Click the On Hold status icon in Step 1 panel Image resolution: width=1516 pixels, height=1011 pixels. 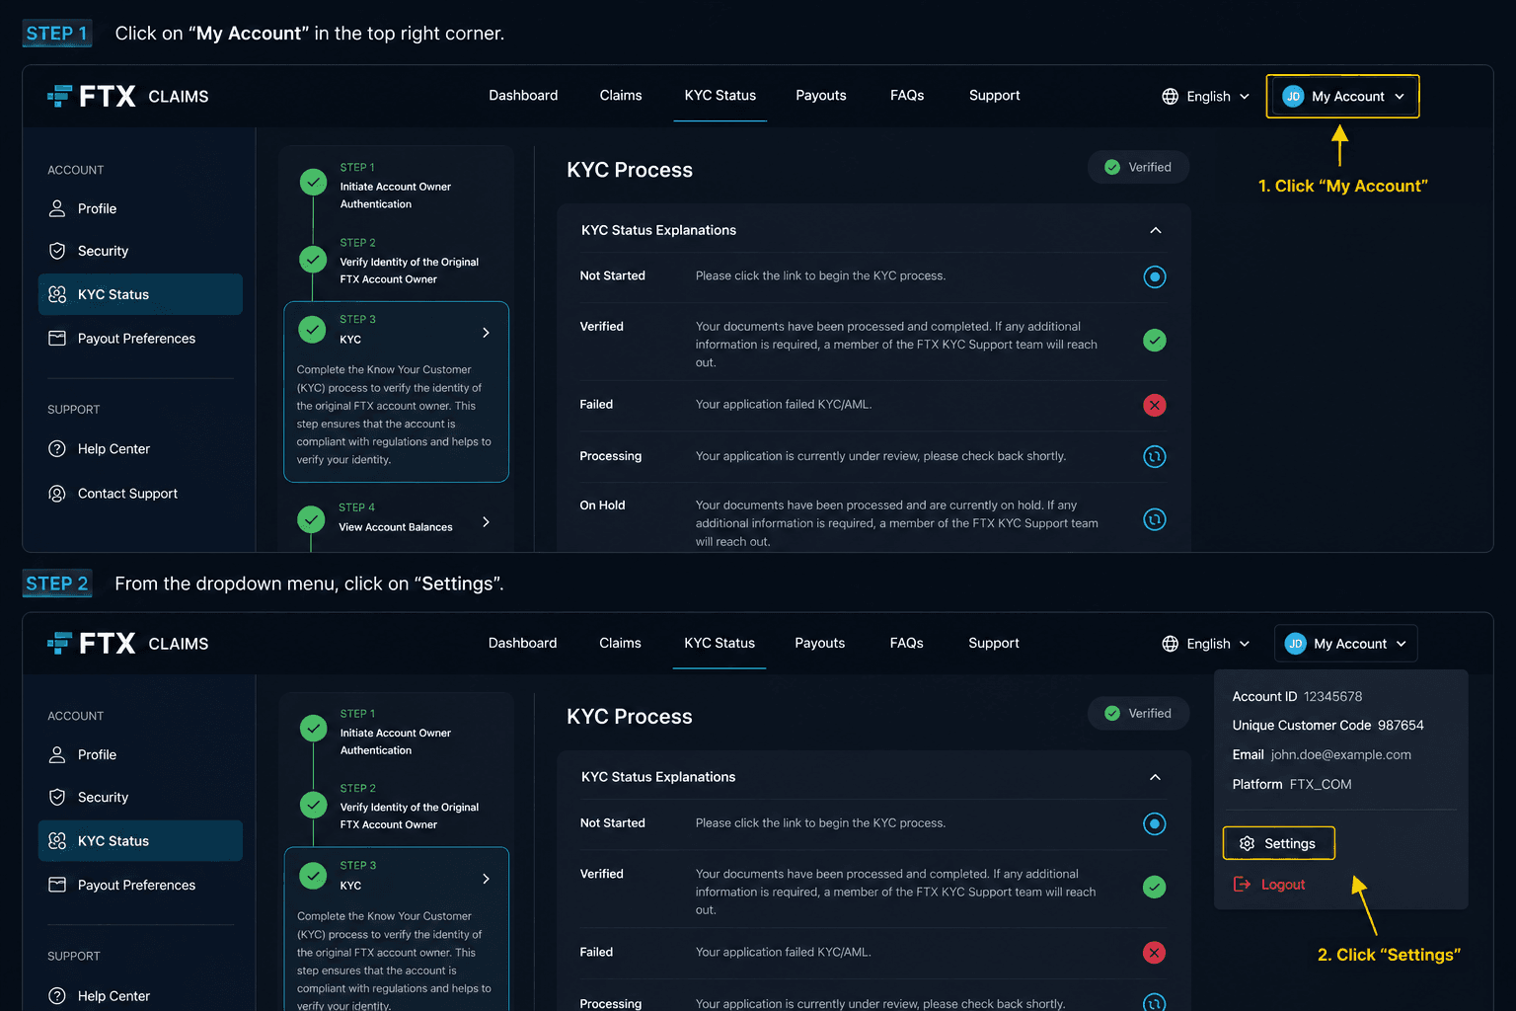tap(1155, 519)
